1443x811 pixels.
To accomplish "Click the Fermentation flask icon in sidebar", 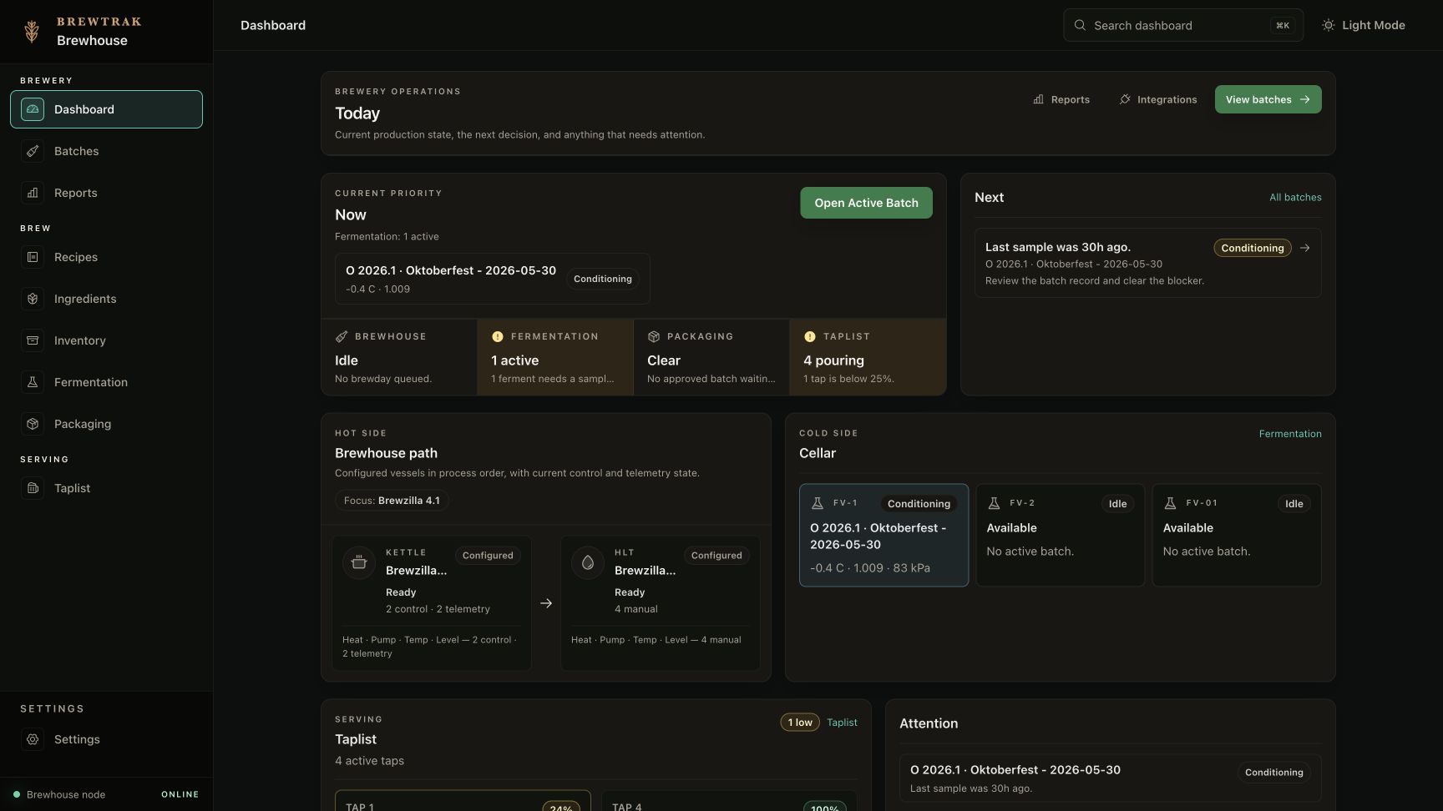I will pos(33,382).
